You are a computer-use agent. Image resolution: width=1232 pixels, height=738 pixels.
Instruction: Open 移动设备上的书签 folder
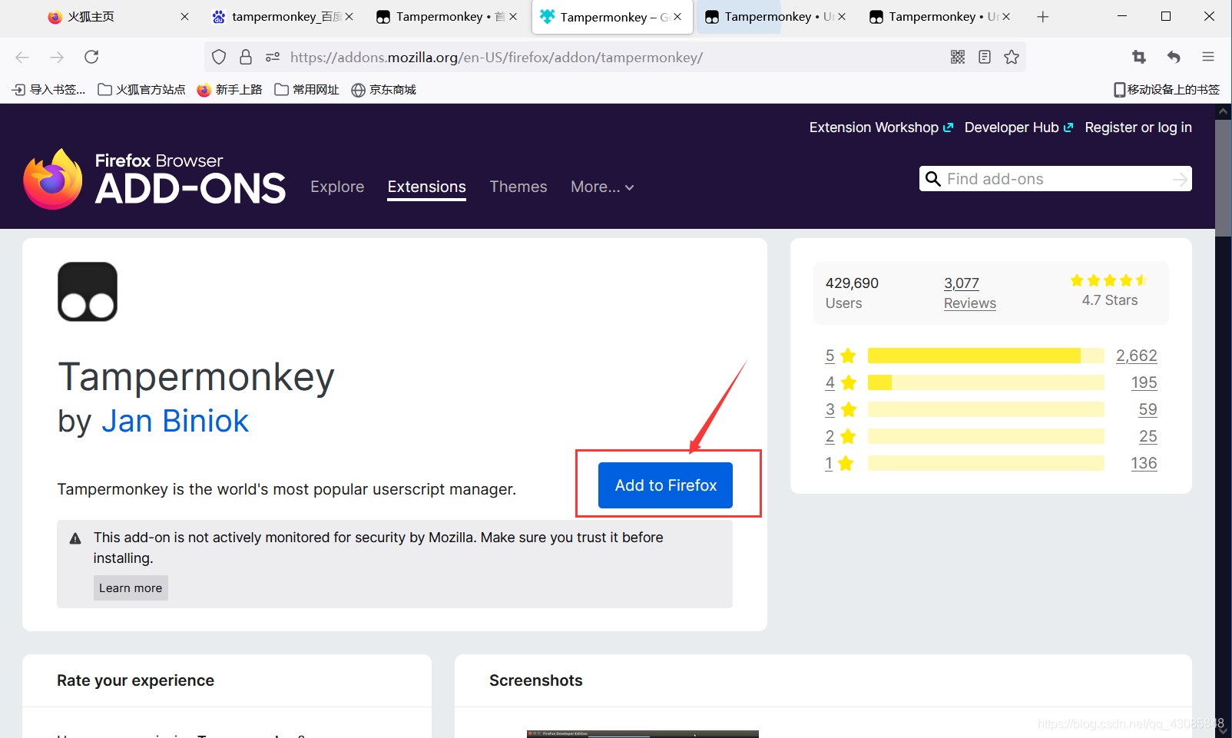click(1167, 90)
